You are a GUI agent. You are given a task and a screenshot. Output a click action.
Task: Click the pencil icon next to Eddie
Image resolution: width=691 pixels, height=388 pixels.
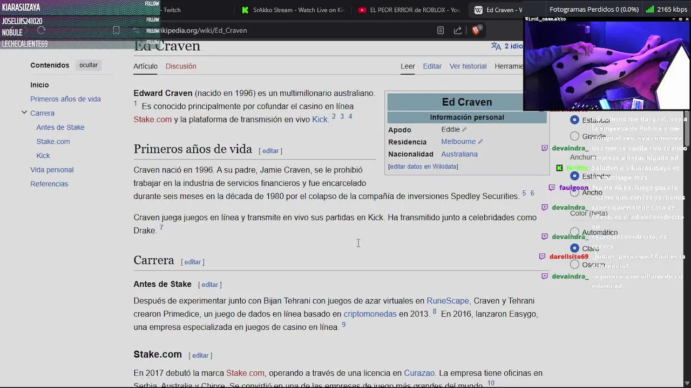[x=464, y=129]
